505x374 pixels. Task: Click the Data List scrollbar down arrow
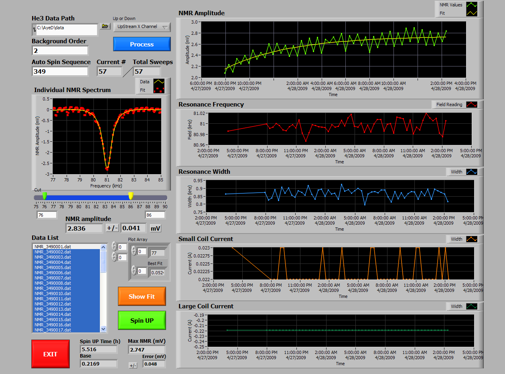pos(103,329)
